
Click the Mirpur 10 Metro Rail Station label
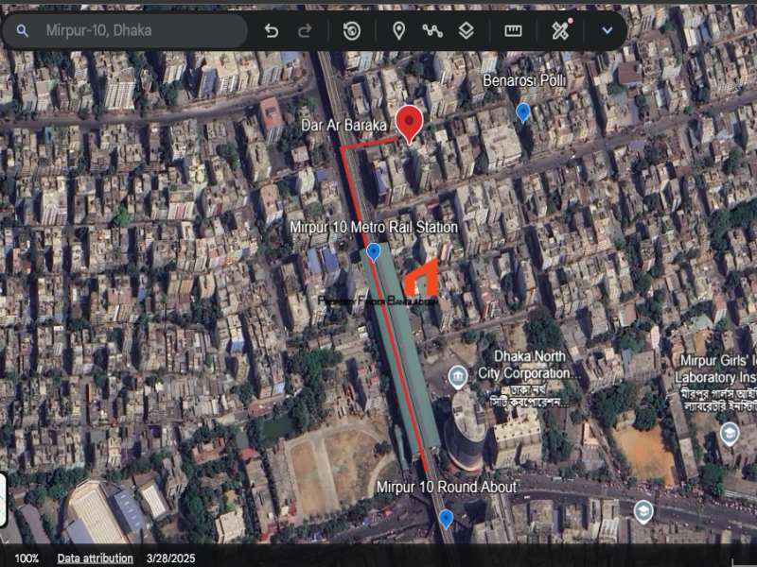(374, 227)
